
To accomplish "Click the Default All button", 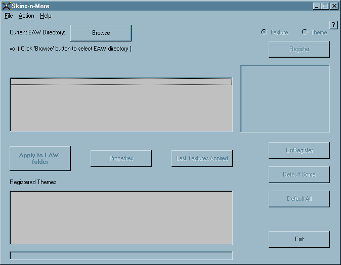I will coord(299,199).
